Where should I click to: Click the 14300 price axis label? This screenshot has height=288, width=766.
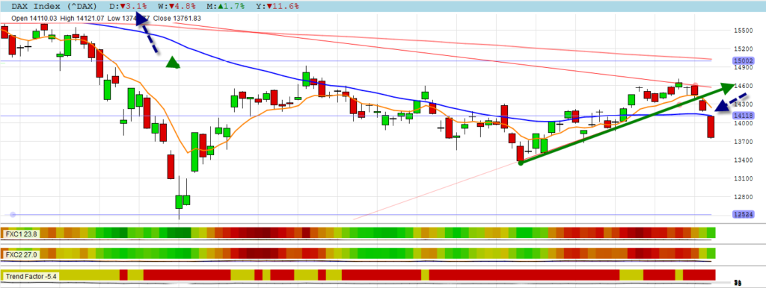click(743, 104)
